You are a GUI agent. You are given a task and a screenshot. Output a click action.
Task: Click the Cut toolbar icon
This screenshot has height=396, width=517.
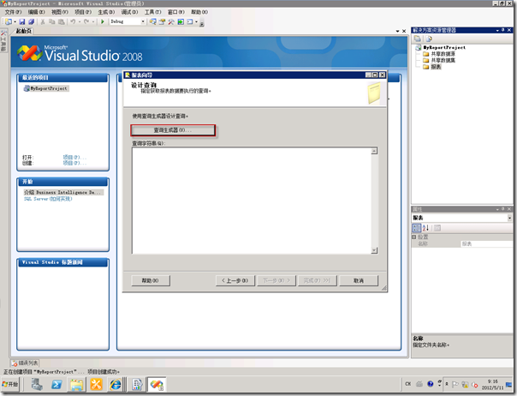pyautogui.click(x=43, y=21)
